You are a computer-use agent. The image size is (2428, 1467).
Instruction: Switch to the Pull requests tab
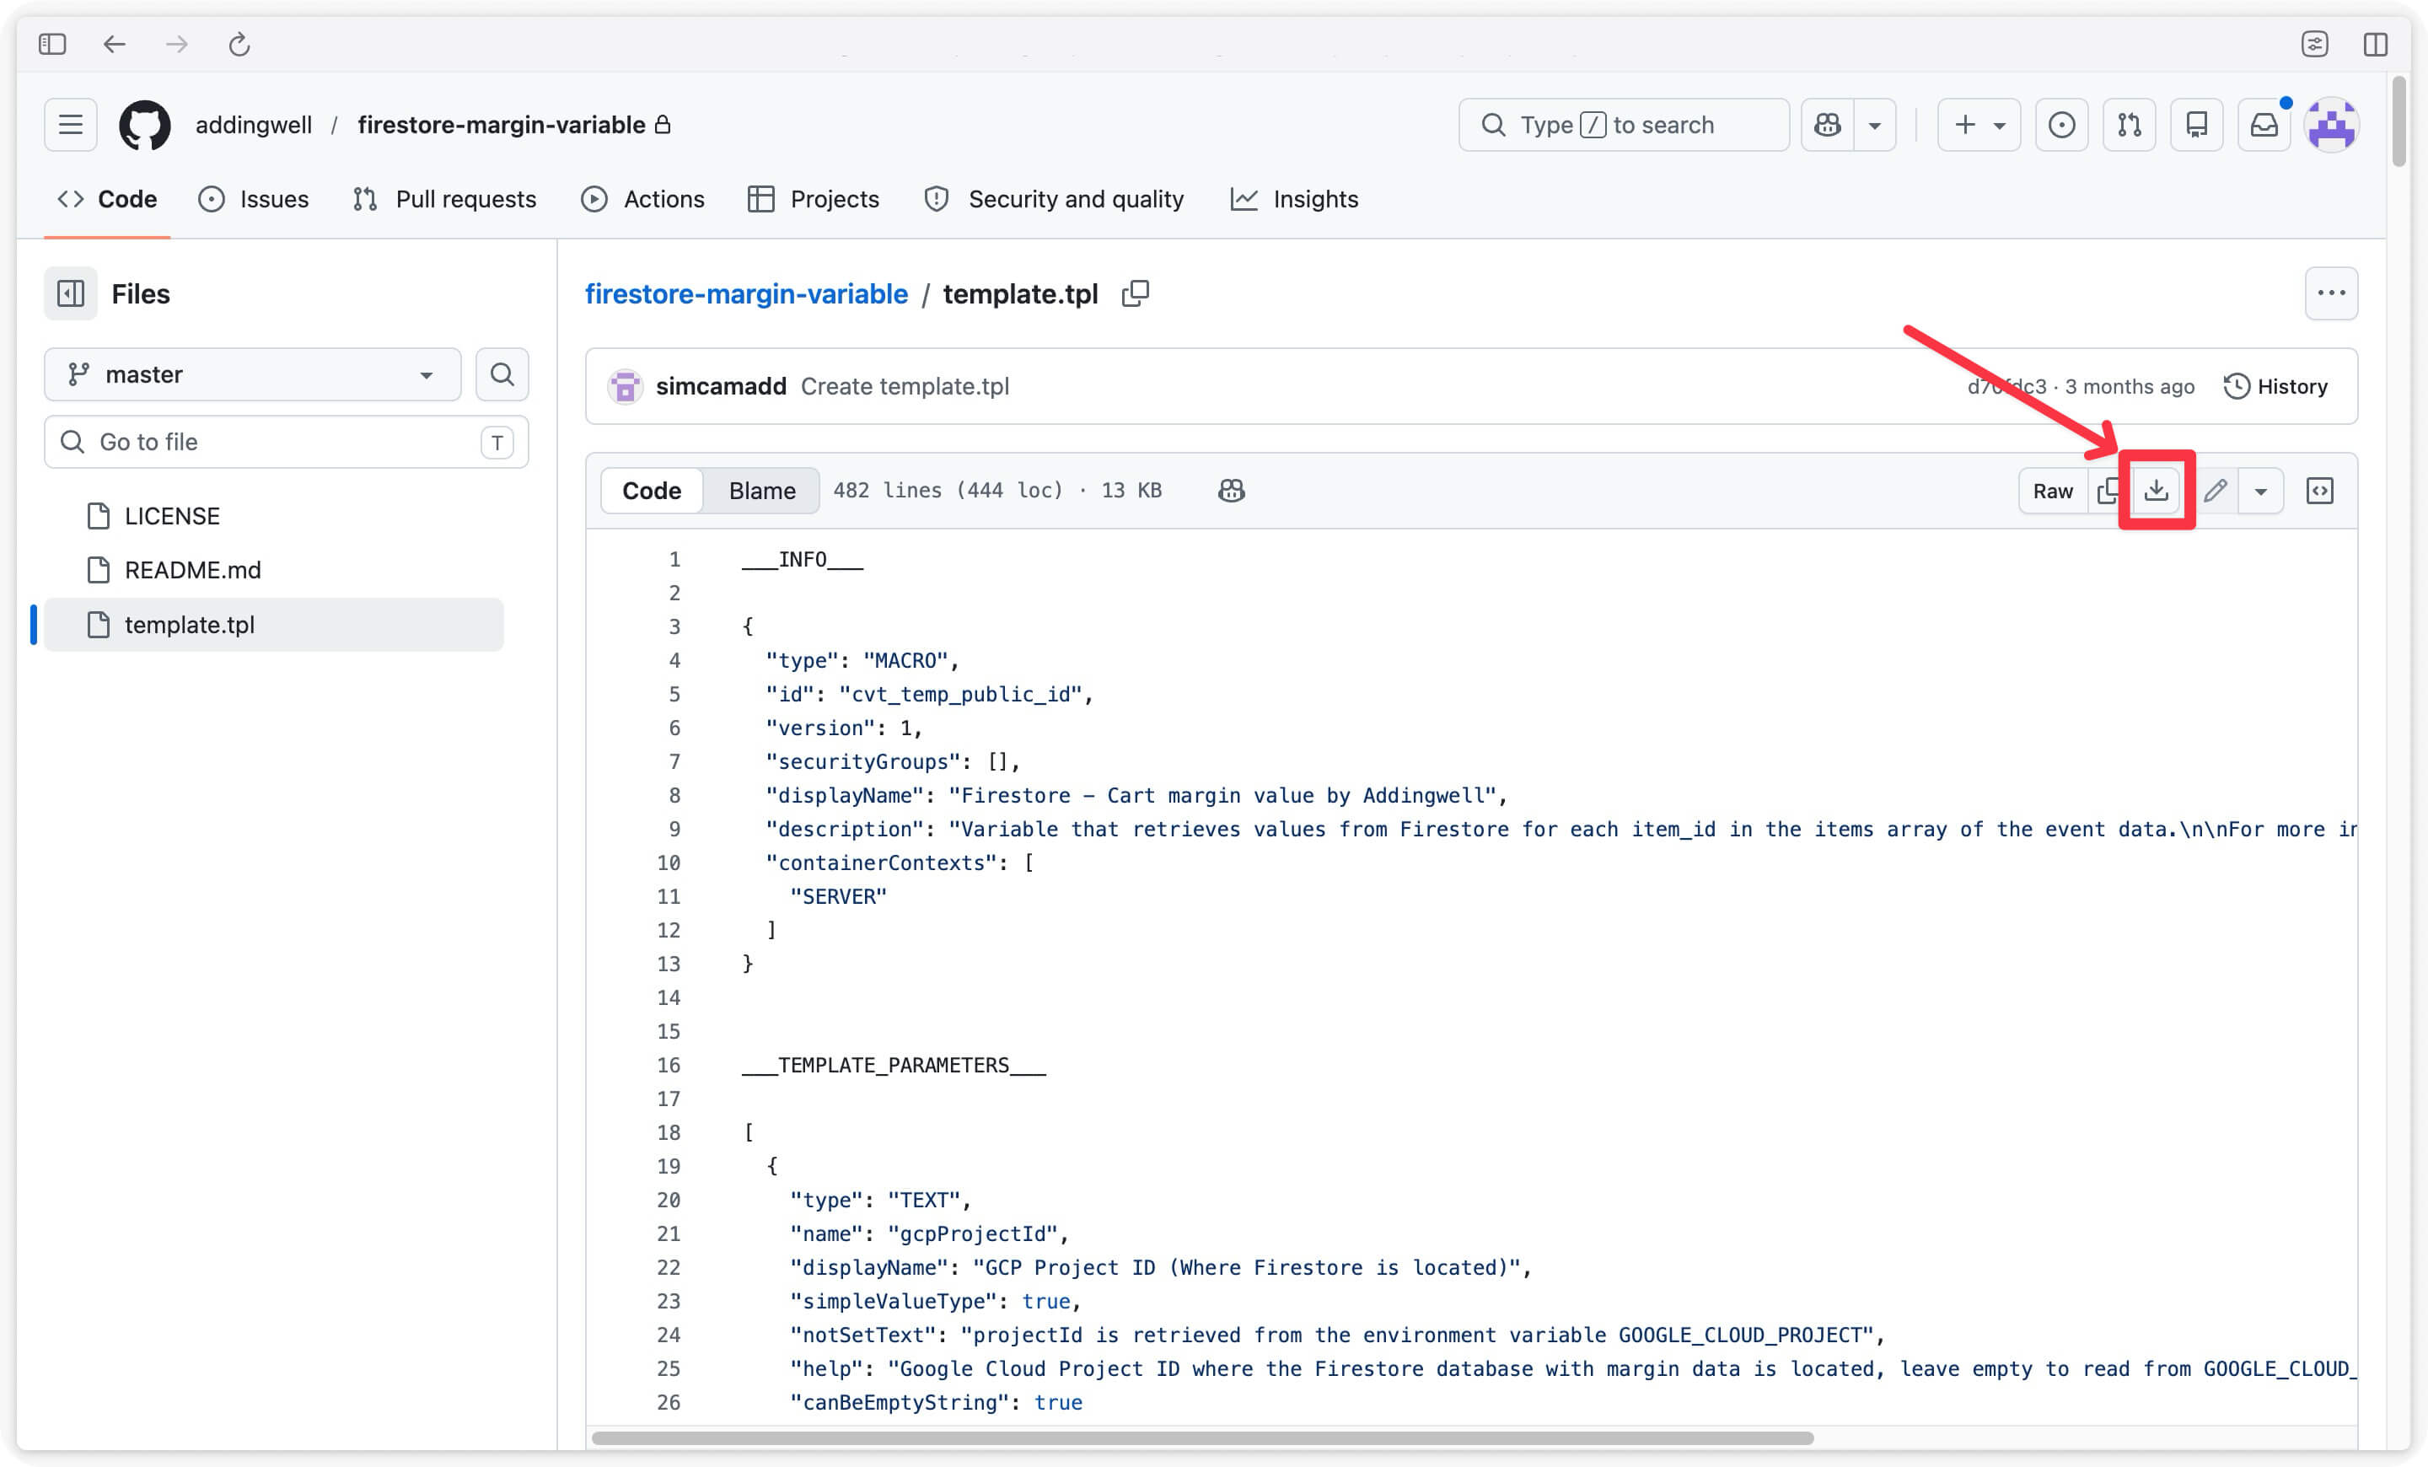coord(444,199)
